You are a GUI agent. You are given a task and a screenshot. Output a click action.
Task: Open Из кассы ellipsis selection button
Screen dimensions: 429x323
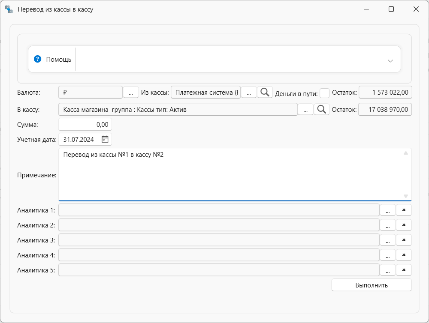(x=249, y=93)
